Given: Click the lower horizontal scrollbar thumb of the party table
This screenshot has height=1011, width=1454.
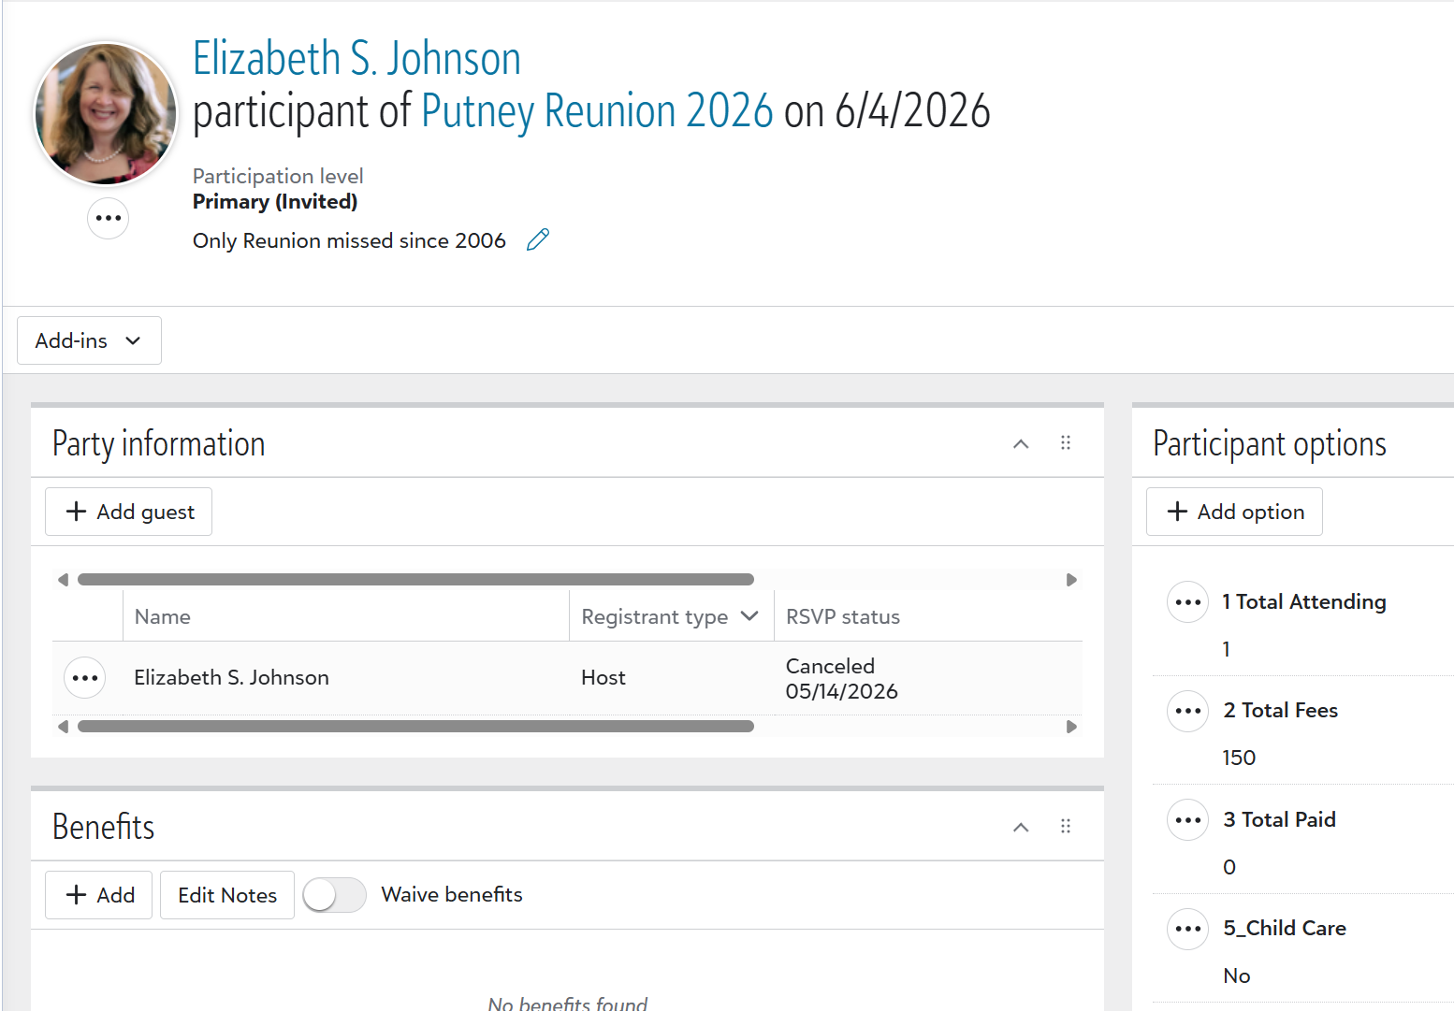Looking at the screenshot, I should 415,727.
